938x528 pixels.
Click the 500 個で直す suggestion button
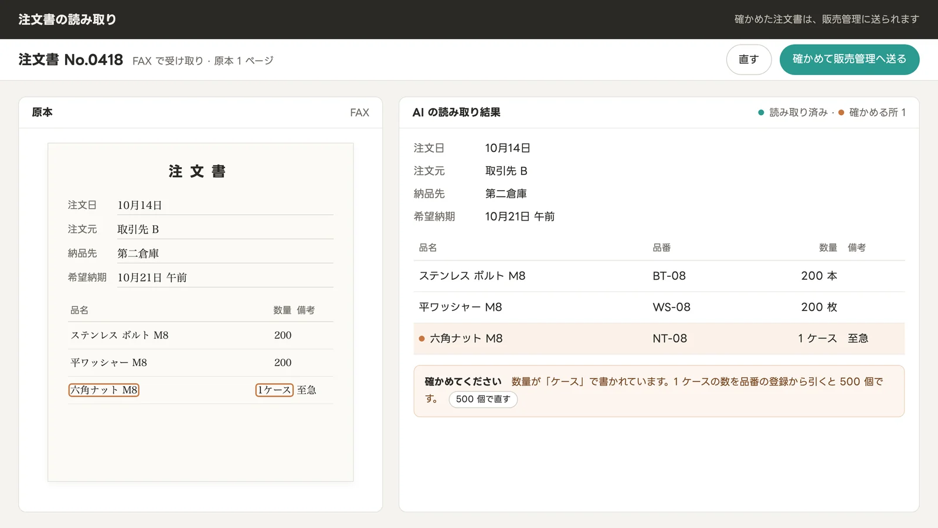tap(483, 399)
